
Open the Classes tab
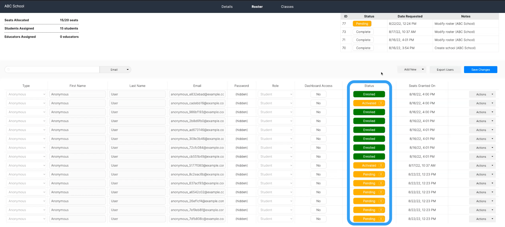coord(287,7)
